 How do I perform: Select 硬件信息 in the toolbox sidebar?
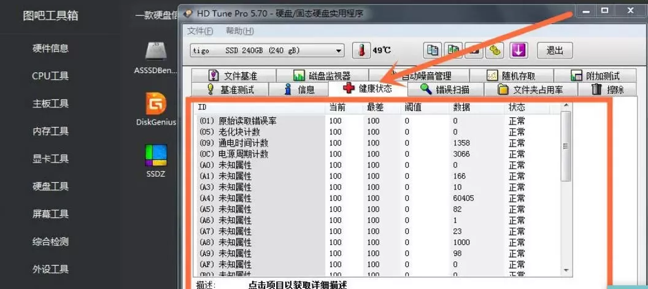(50, 48)
